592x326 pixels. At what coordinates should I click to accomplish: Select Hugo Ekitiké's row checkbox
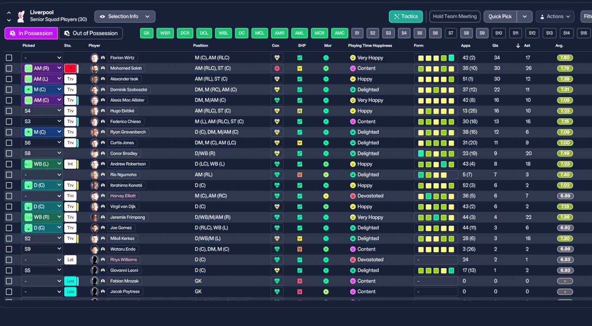point(9,111)
